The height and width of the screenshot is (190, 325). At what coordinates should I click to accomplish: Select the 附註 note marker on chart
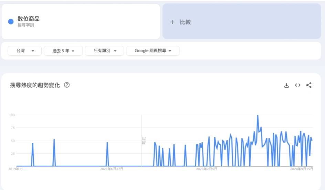click(144, 140)
